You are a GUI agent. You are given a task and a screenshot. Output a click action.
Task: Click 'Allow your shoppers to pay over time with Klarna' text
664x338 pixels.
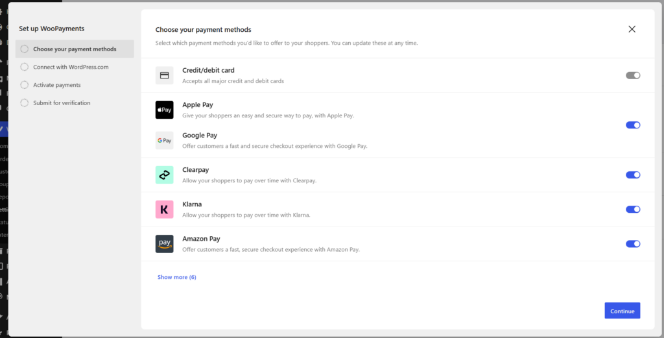point(246,215)
